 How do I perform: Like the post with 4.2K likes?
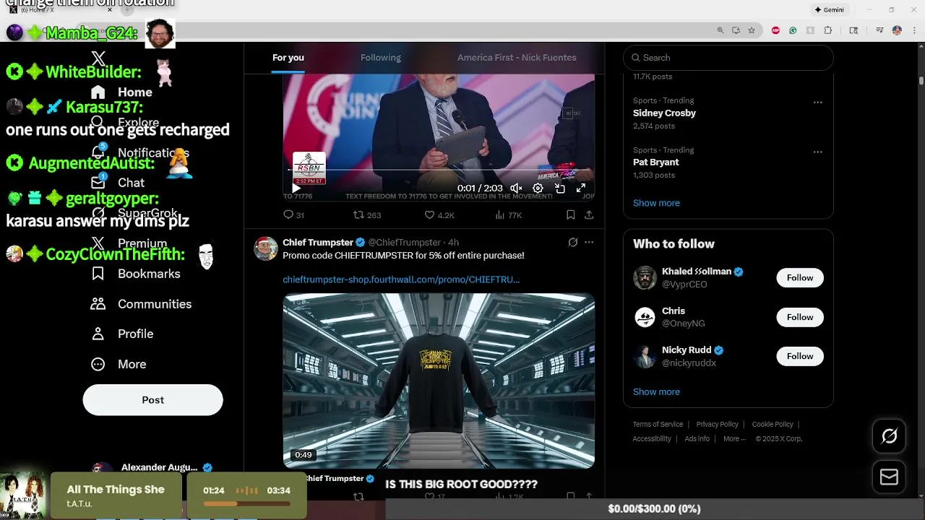(x=439, y=215)
